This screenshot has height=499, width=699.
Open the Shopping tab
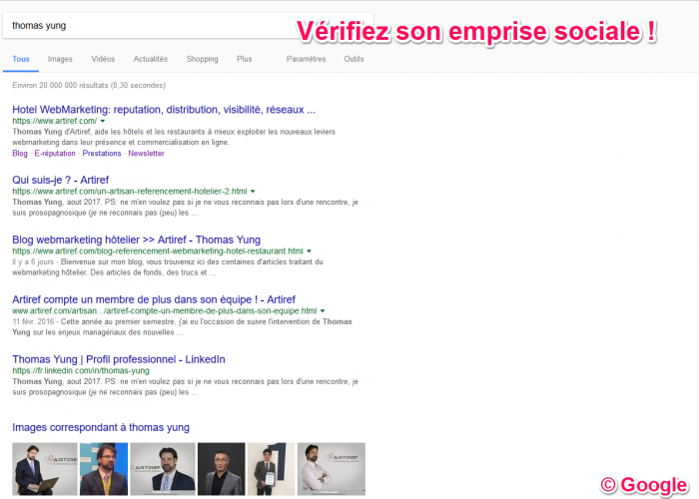[x=202, y=59]
